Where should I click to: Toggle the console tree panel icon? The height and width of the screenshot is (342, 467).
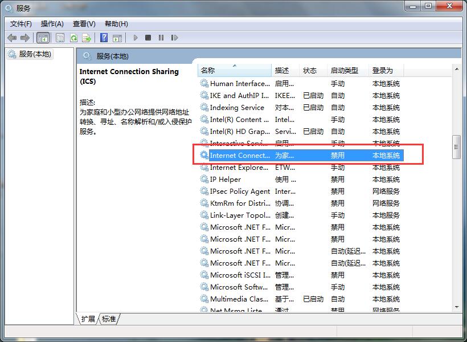pos(42,38)
